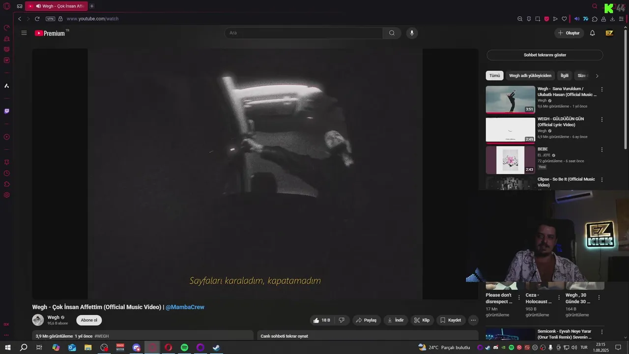The height and width of the screenshot is (354, 629).
Task: Open Twitch in the Opera sidebar
Action: 6,111
